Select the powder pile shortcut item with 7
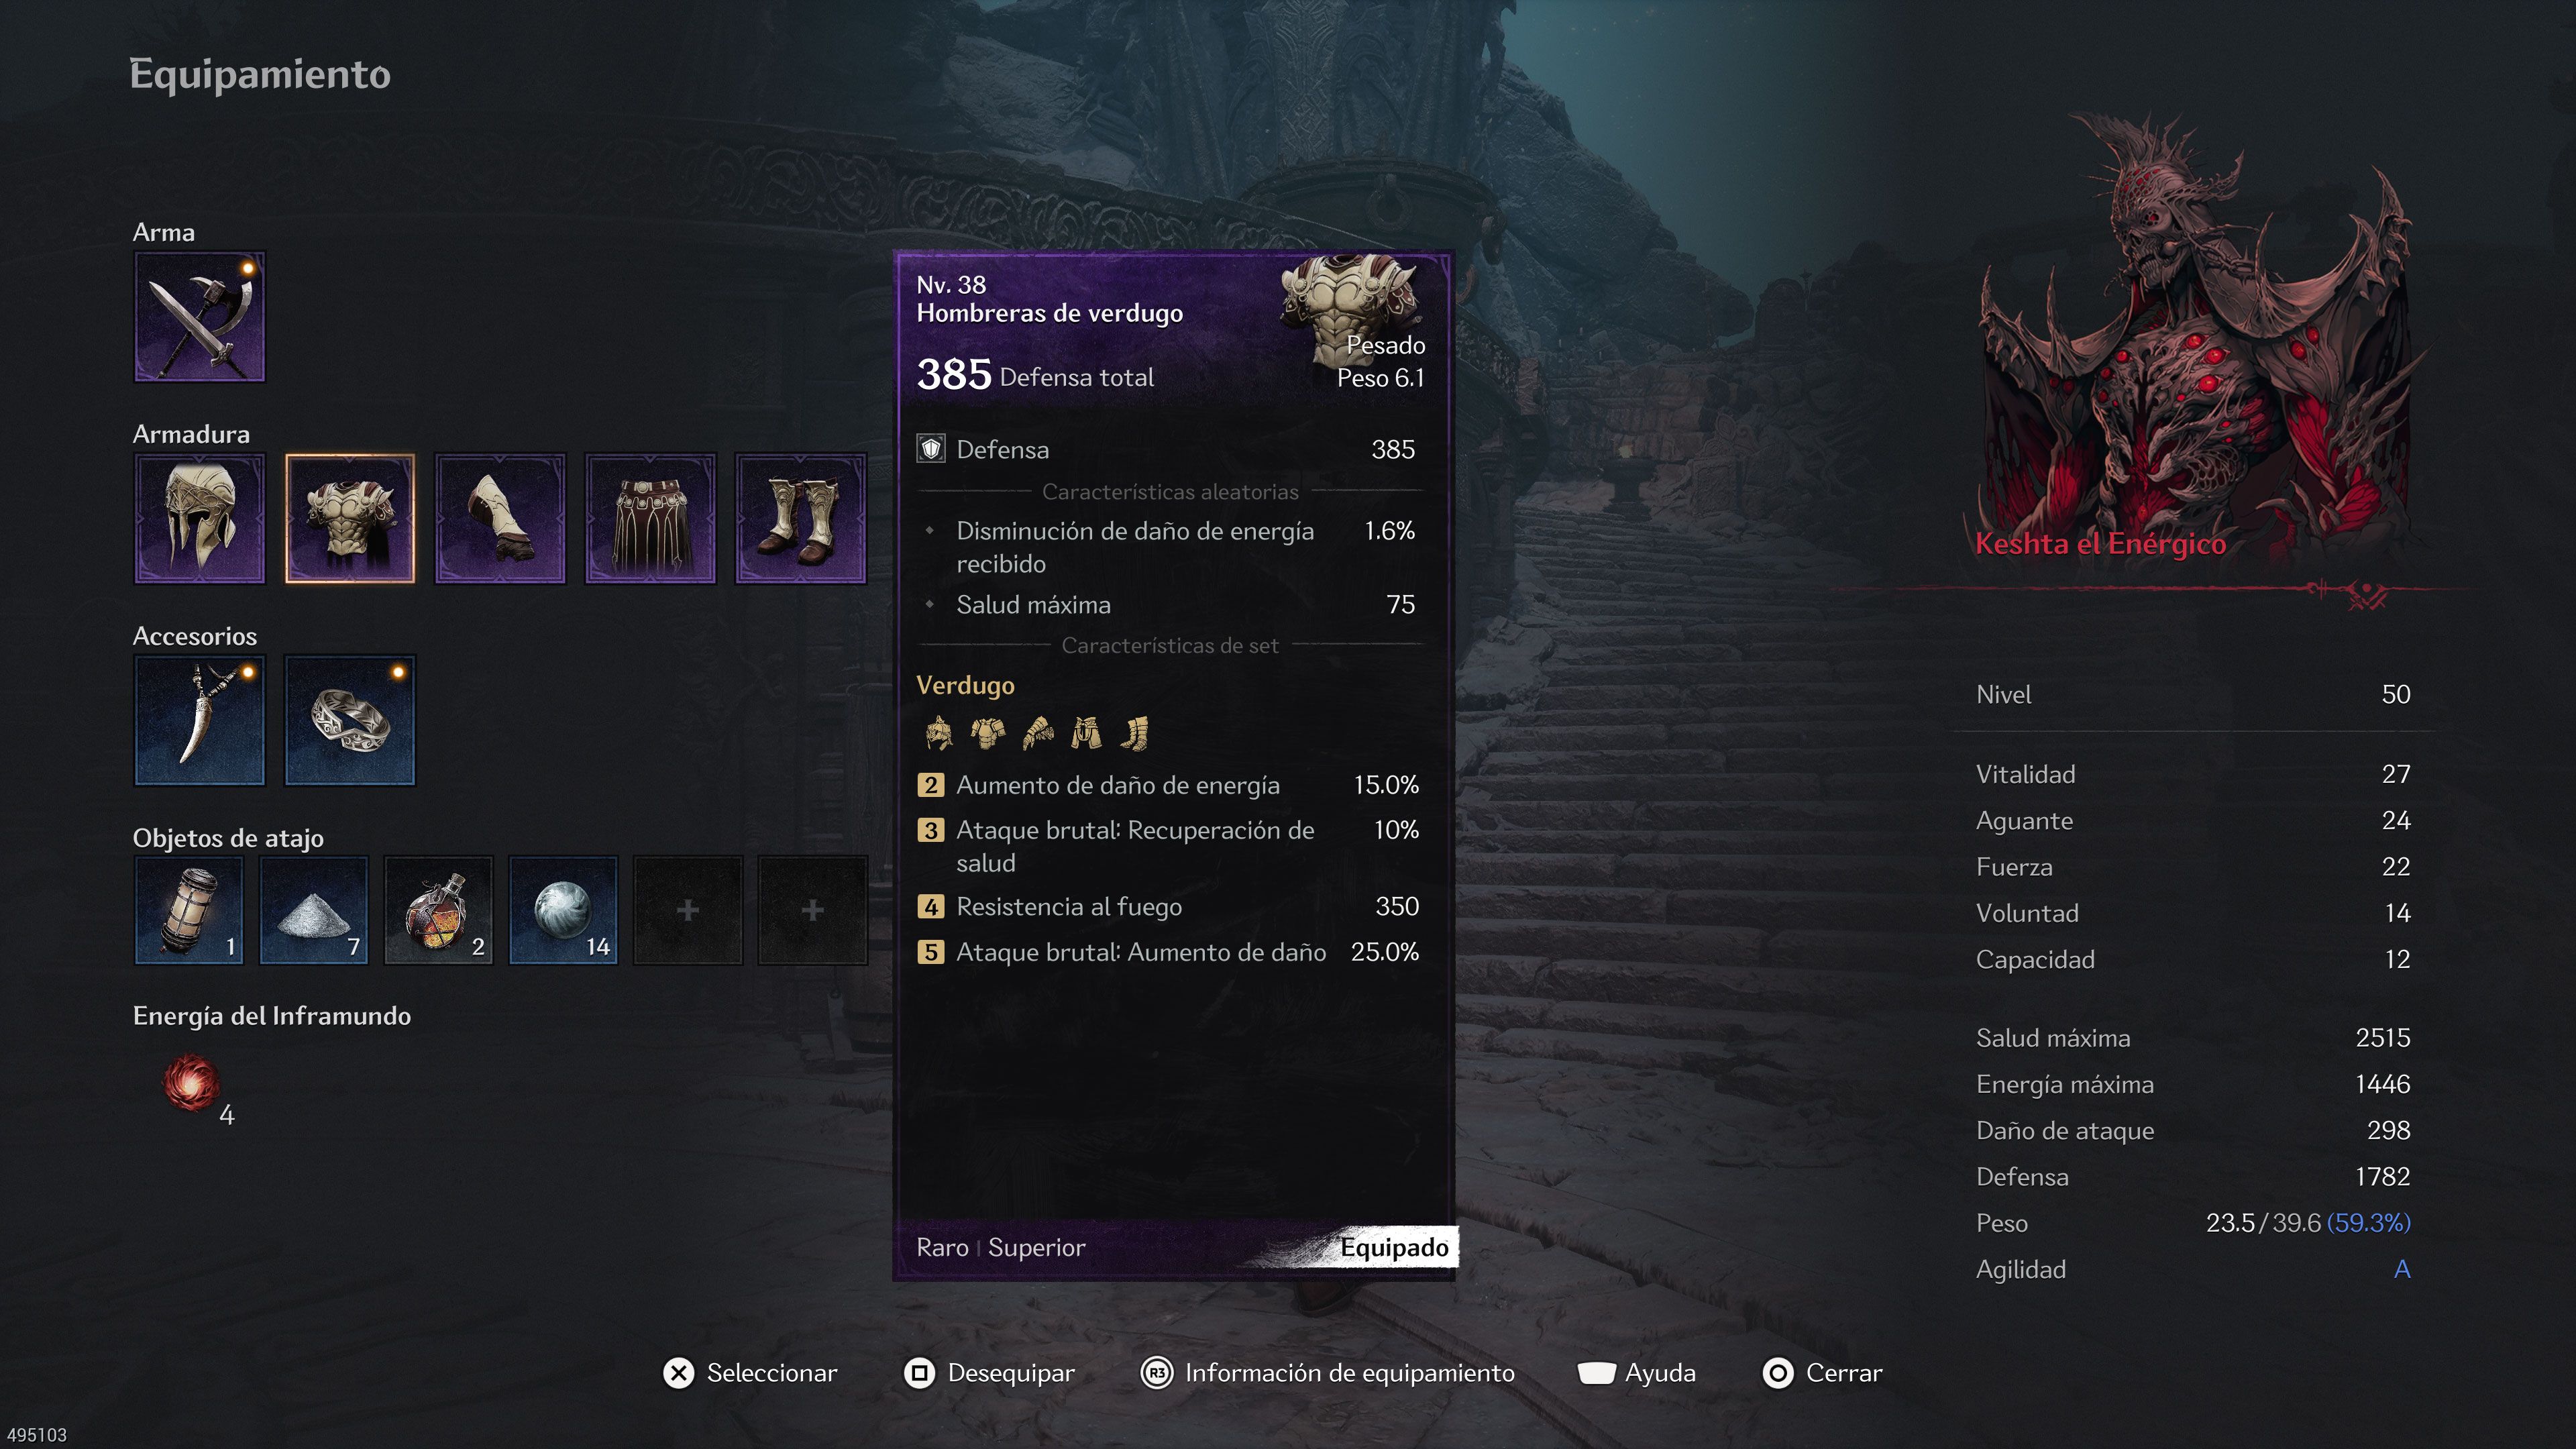 (314, 910)
